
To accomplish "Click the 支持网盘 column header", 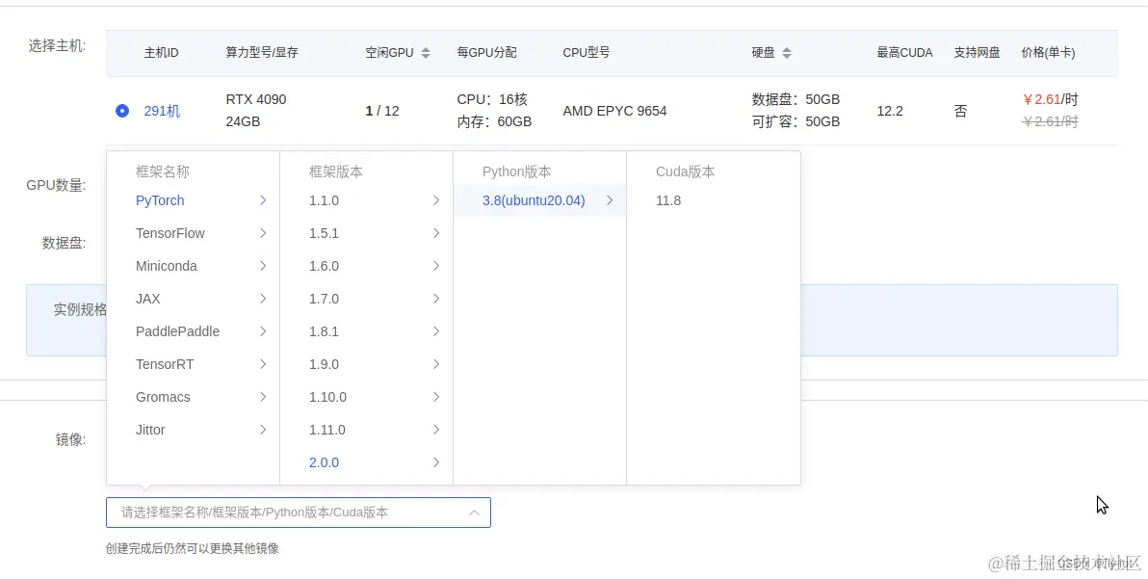I will point(977,53).
